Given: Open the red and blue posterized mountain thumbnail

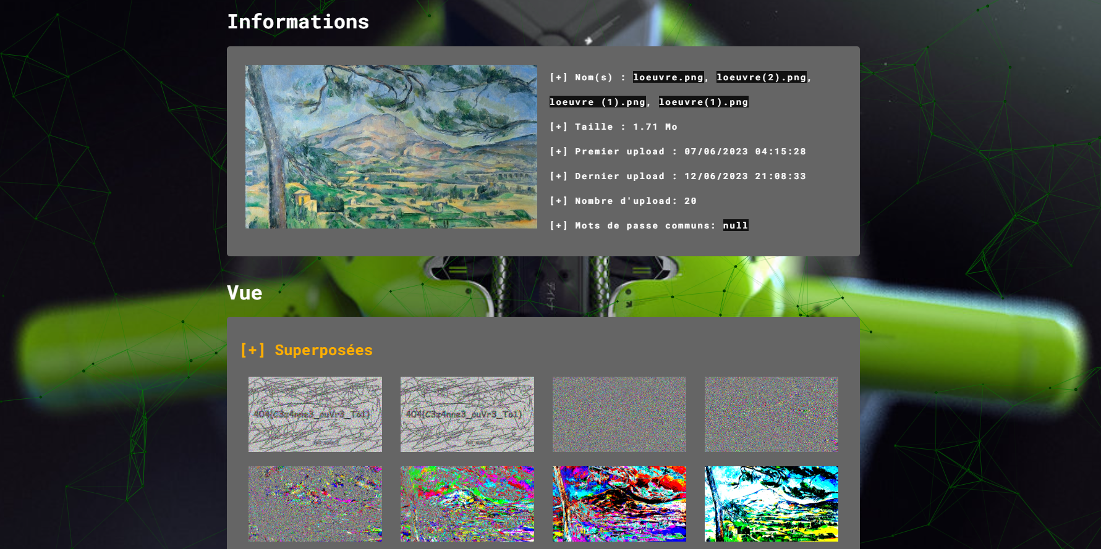Looking at the screenshot, I should pyautogui.click(x=619, y=504).
